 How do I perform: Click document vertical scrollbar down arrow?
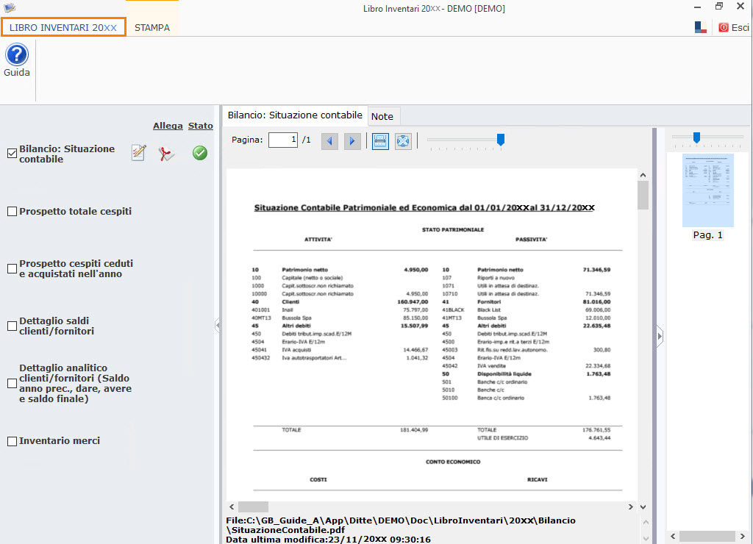[x=643, y=507]
